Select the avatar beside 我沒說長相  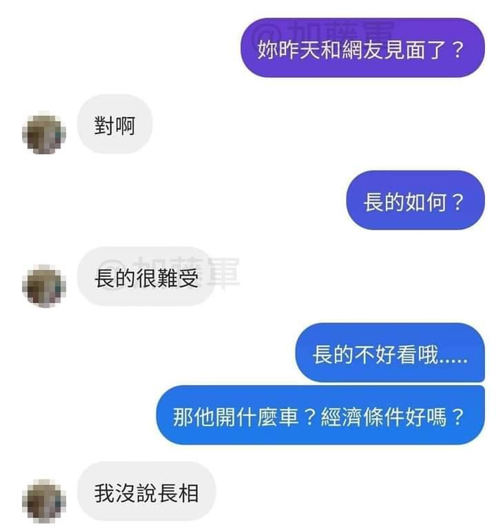click(x=43, y=501)
